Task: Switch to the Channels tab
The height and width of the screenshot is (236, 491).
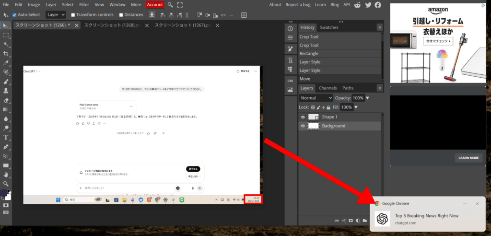Action: 327,88
